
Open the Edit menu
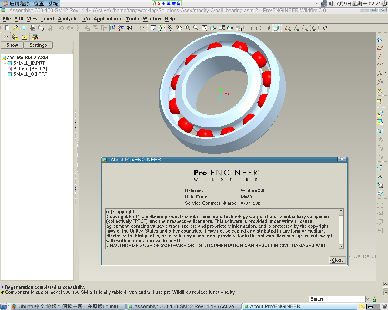19,19
